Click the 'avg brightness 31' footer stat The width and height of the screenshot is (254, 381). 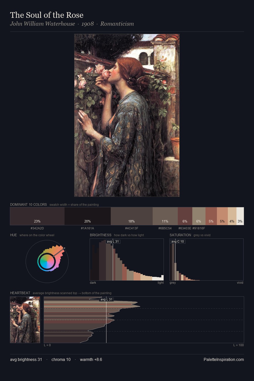coord(26,359)
